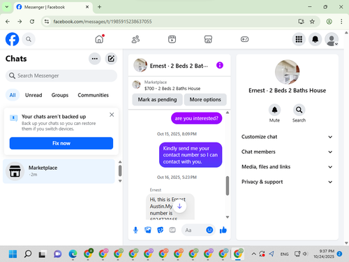The width and height of the screenshot is (349, 262).
Task: Search in conversation using magnifier icon
Action: pyautogui.click(x=299, y=110)
